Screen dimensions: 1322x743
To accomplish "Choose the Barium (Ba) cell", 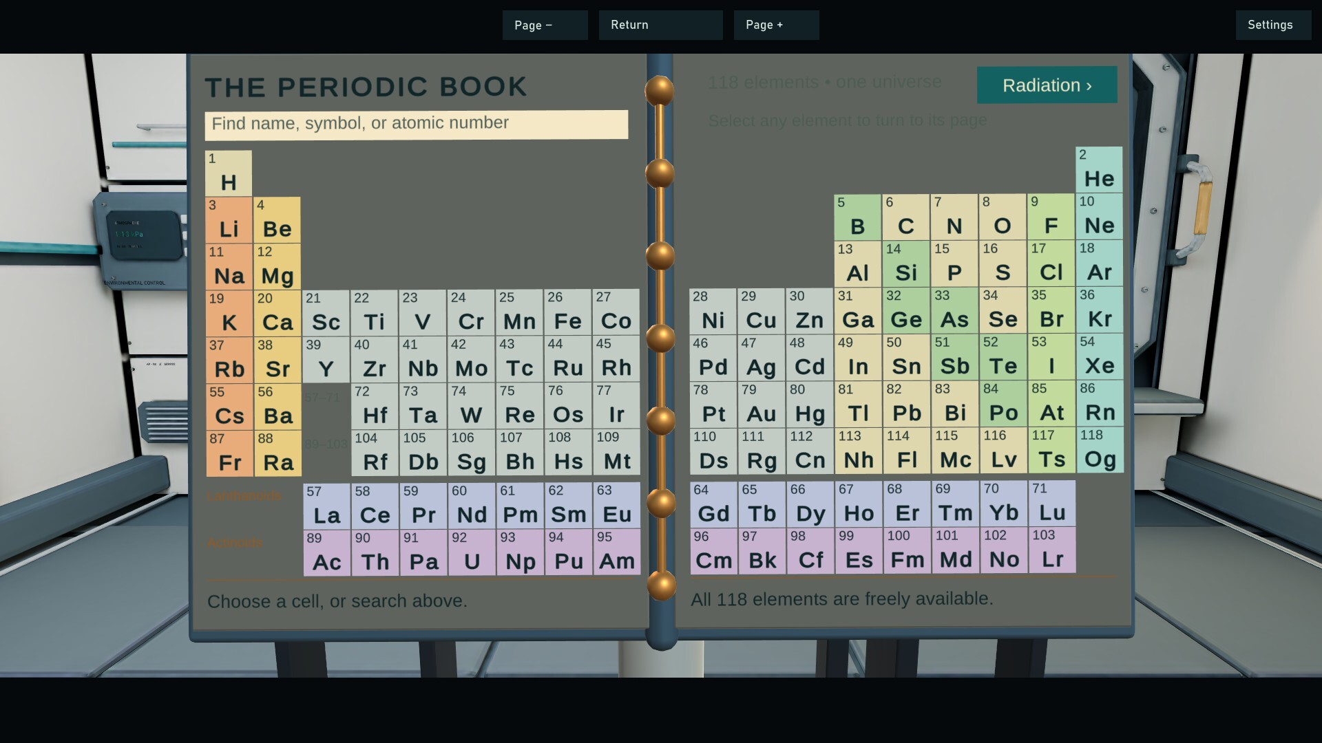I will pos(278,407).
